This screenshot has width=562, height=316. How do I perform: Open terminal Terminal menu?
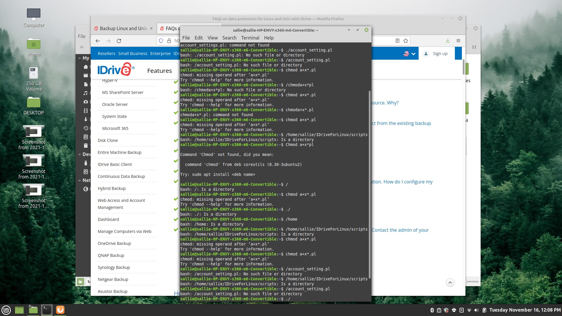pyautogui.click(x=250, y=38)
